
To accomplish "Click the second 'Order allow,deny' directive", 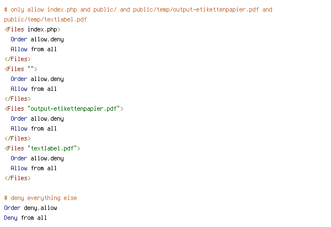I will [37, 79].
